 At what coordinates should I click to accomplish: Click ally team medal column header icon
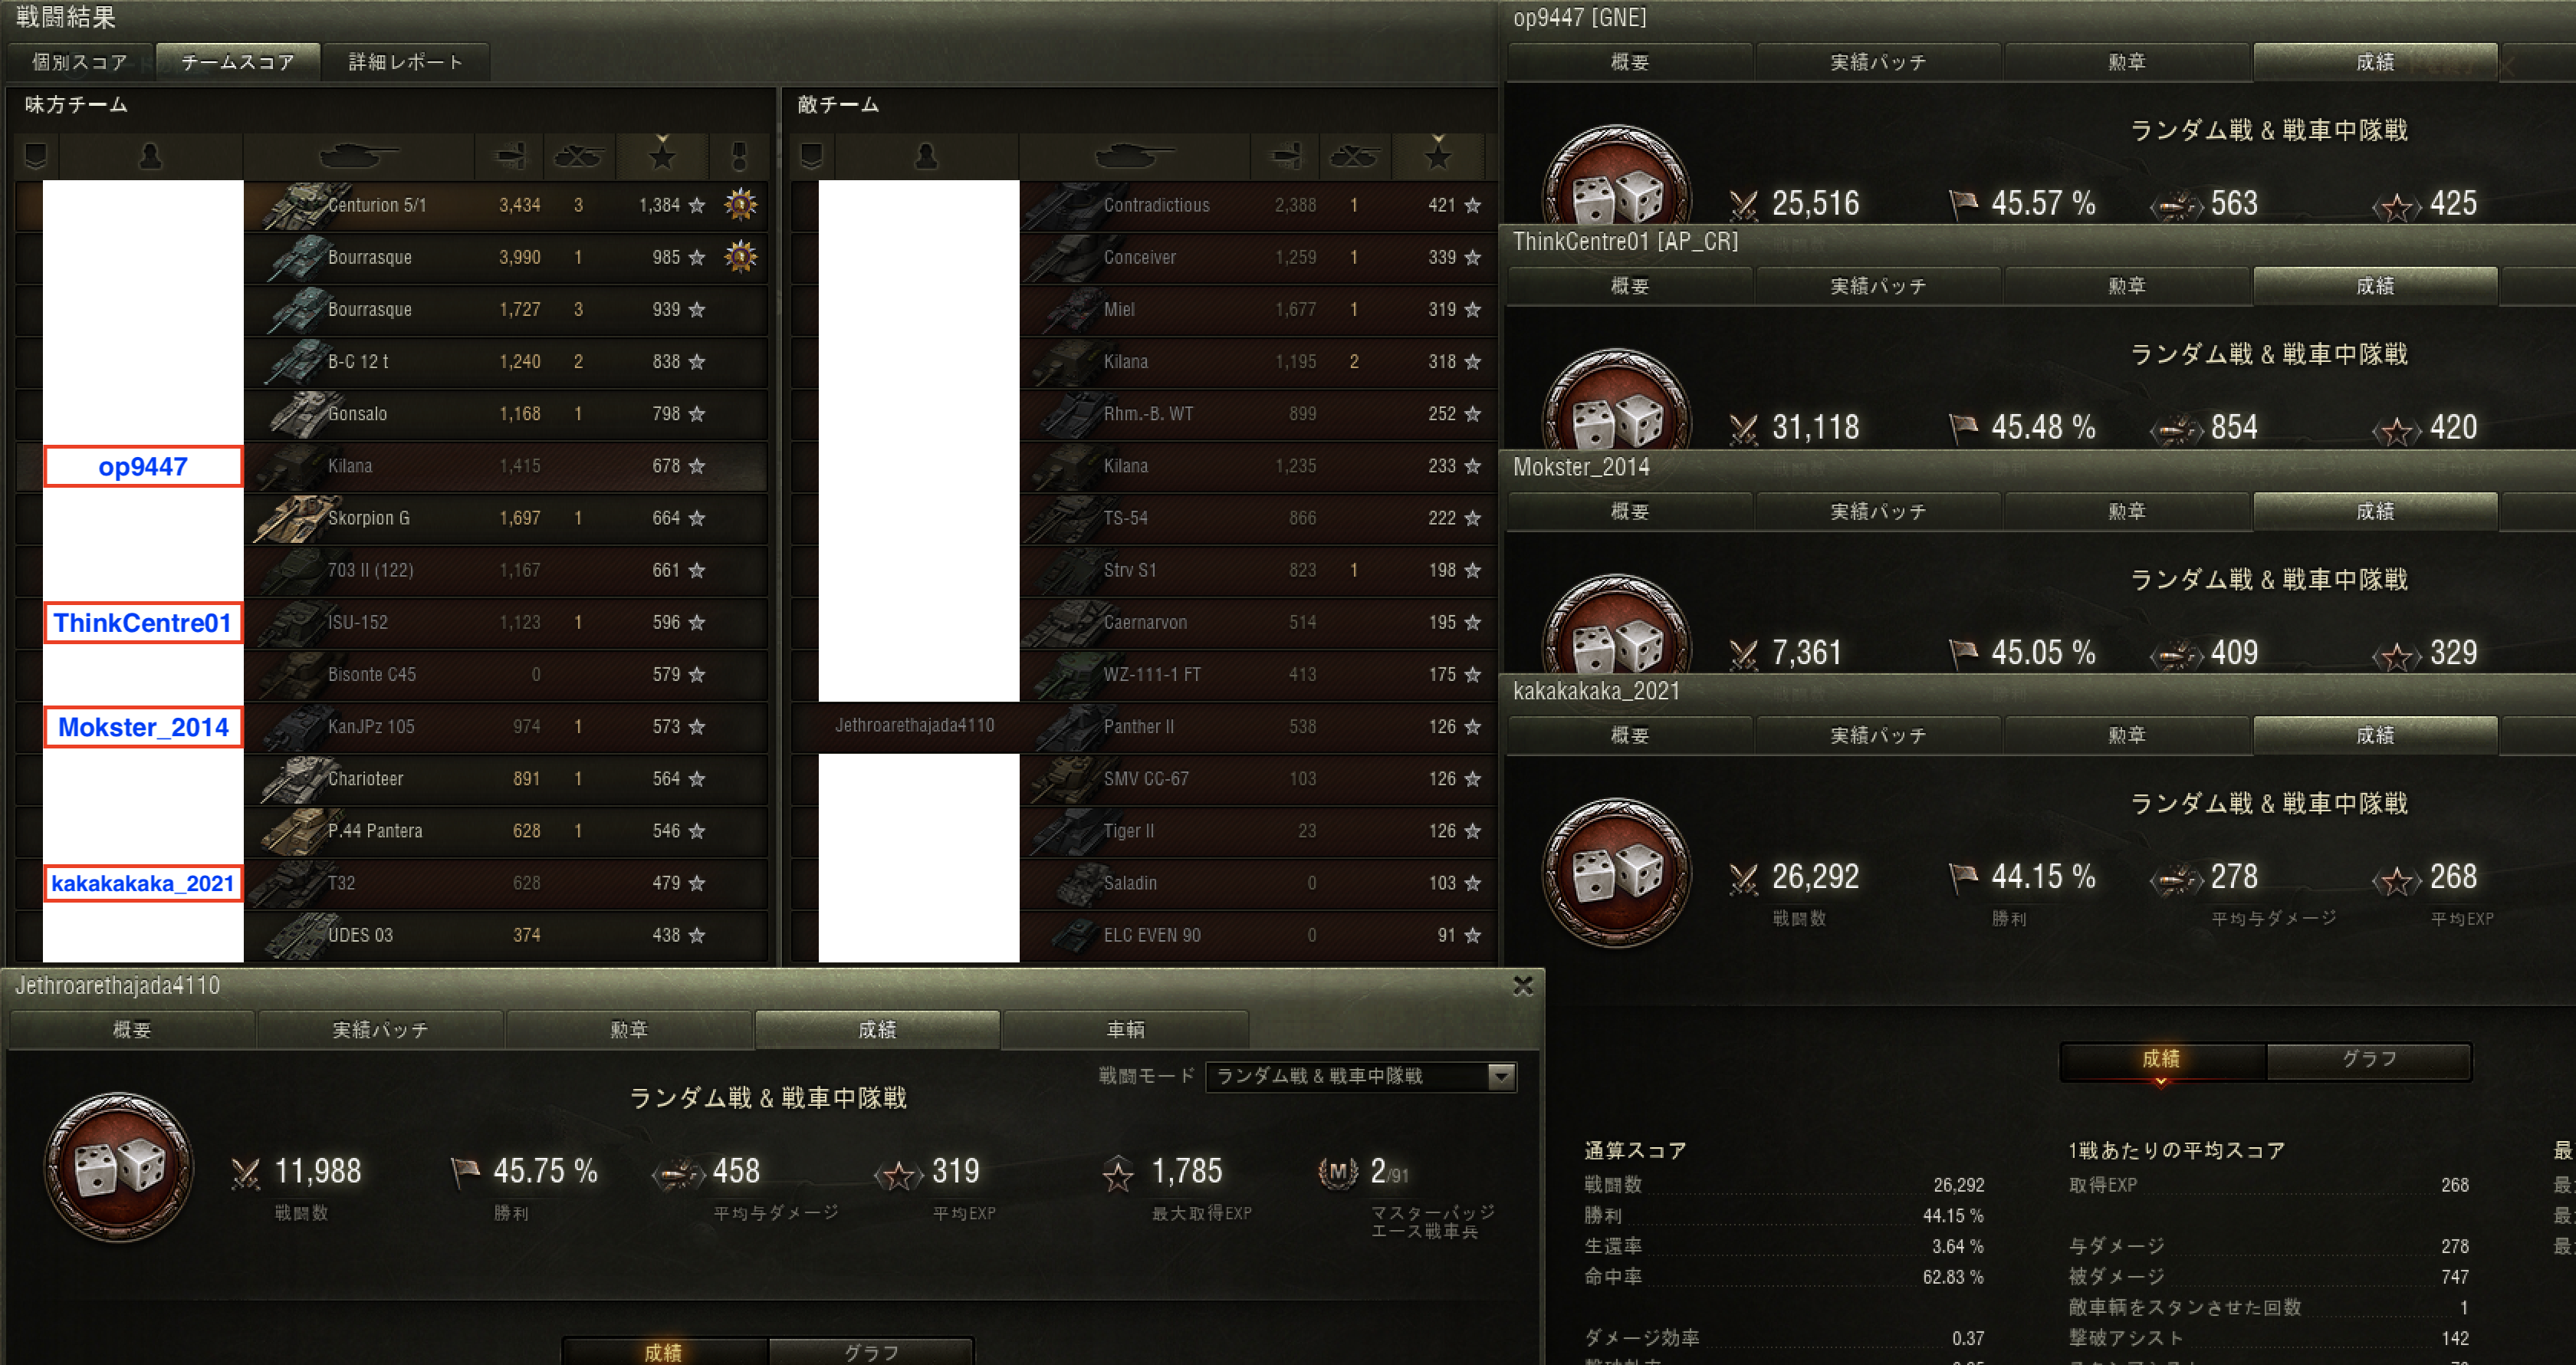(739, 156)
